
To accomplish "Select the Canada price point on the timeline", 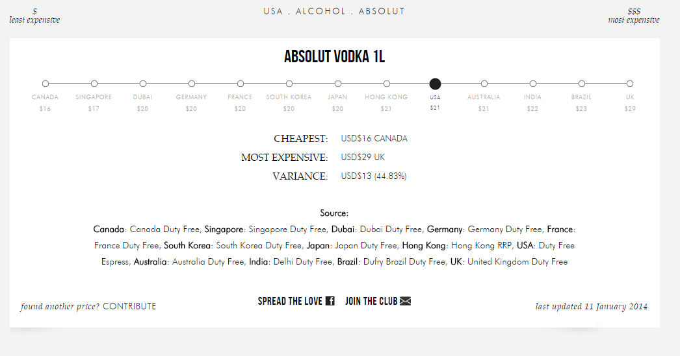I will pos(46,84).
